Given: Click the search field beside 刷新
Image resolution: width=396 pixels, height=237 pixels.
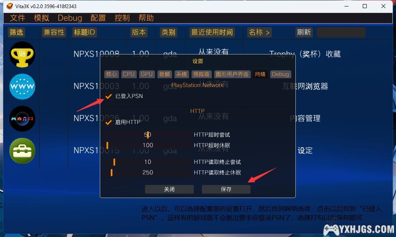Looking at the screenshot, I should pyautogui.click(x=341, y=32).
